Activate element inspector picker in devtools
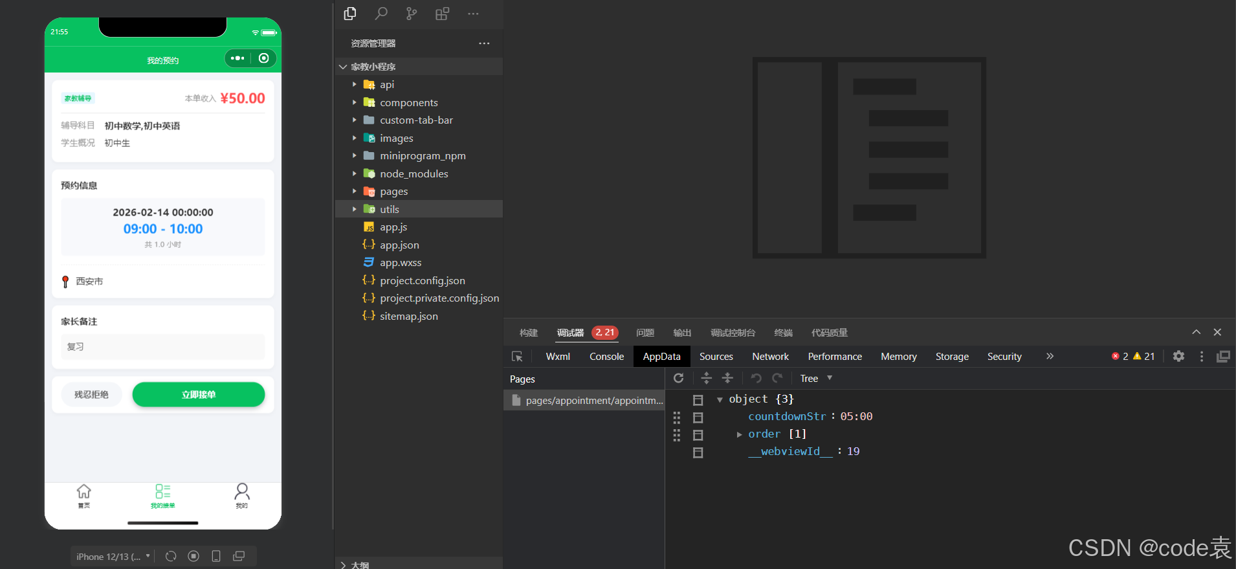This screenshot has width=1236, height=569. (x=517, y=357)
